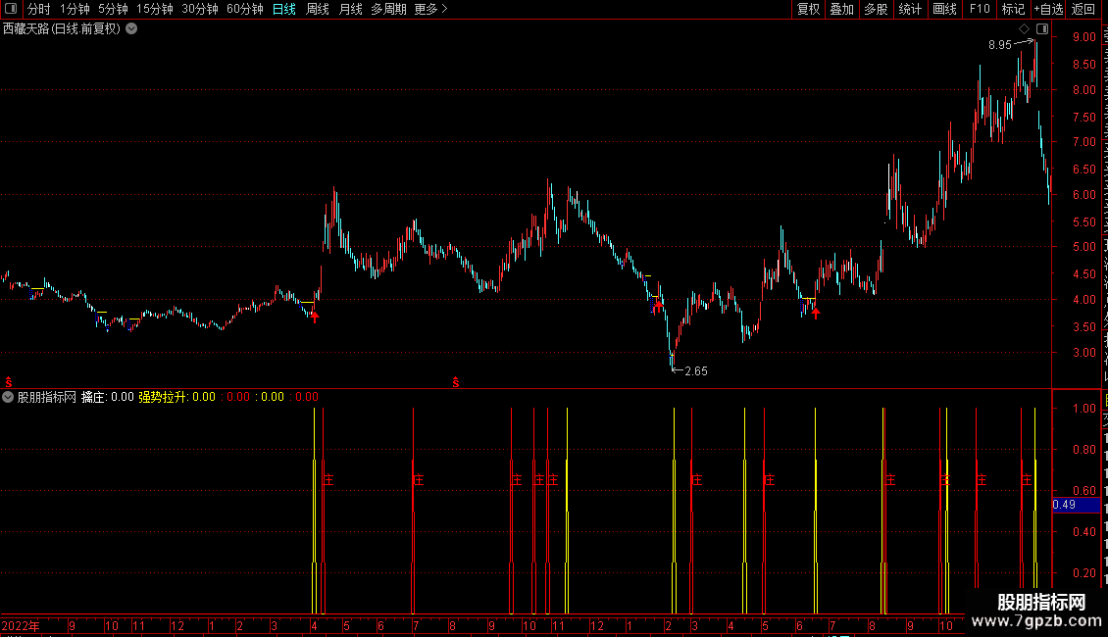Select the 60分钟 period tab

244,9
